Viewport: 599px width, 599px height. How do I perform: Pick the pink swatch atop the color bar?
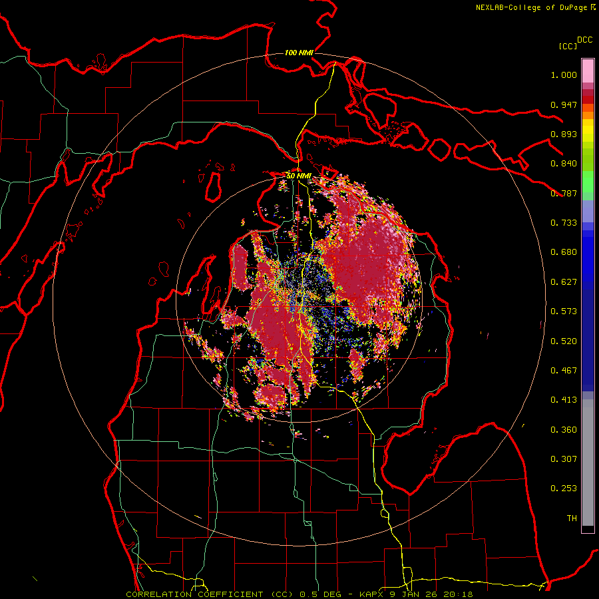click(x=588, y=71)
